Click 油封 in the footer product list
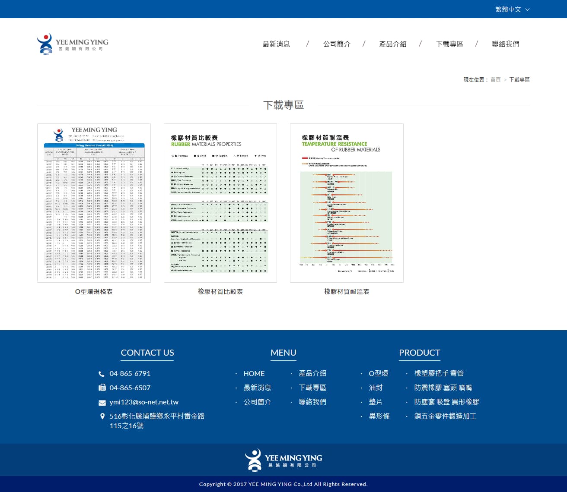This screenshot has height=492, width=567. (376, 388)
